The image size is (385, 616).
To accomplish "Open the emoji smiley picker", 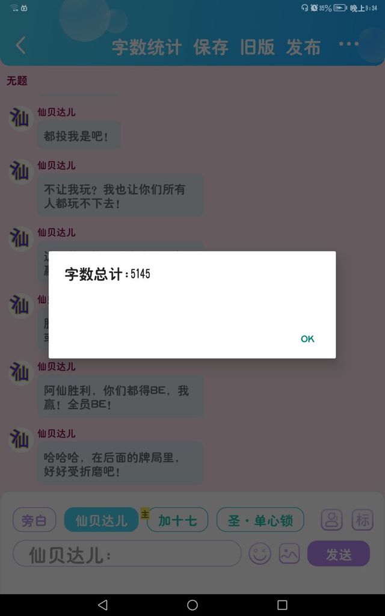I will click(260, 554).
